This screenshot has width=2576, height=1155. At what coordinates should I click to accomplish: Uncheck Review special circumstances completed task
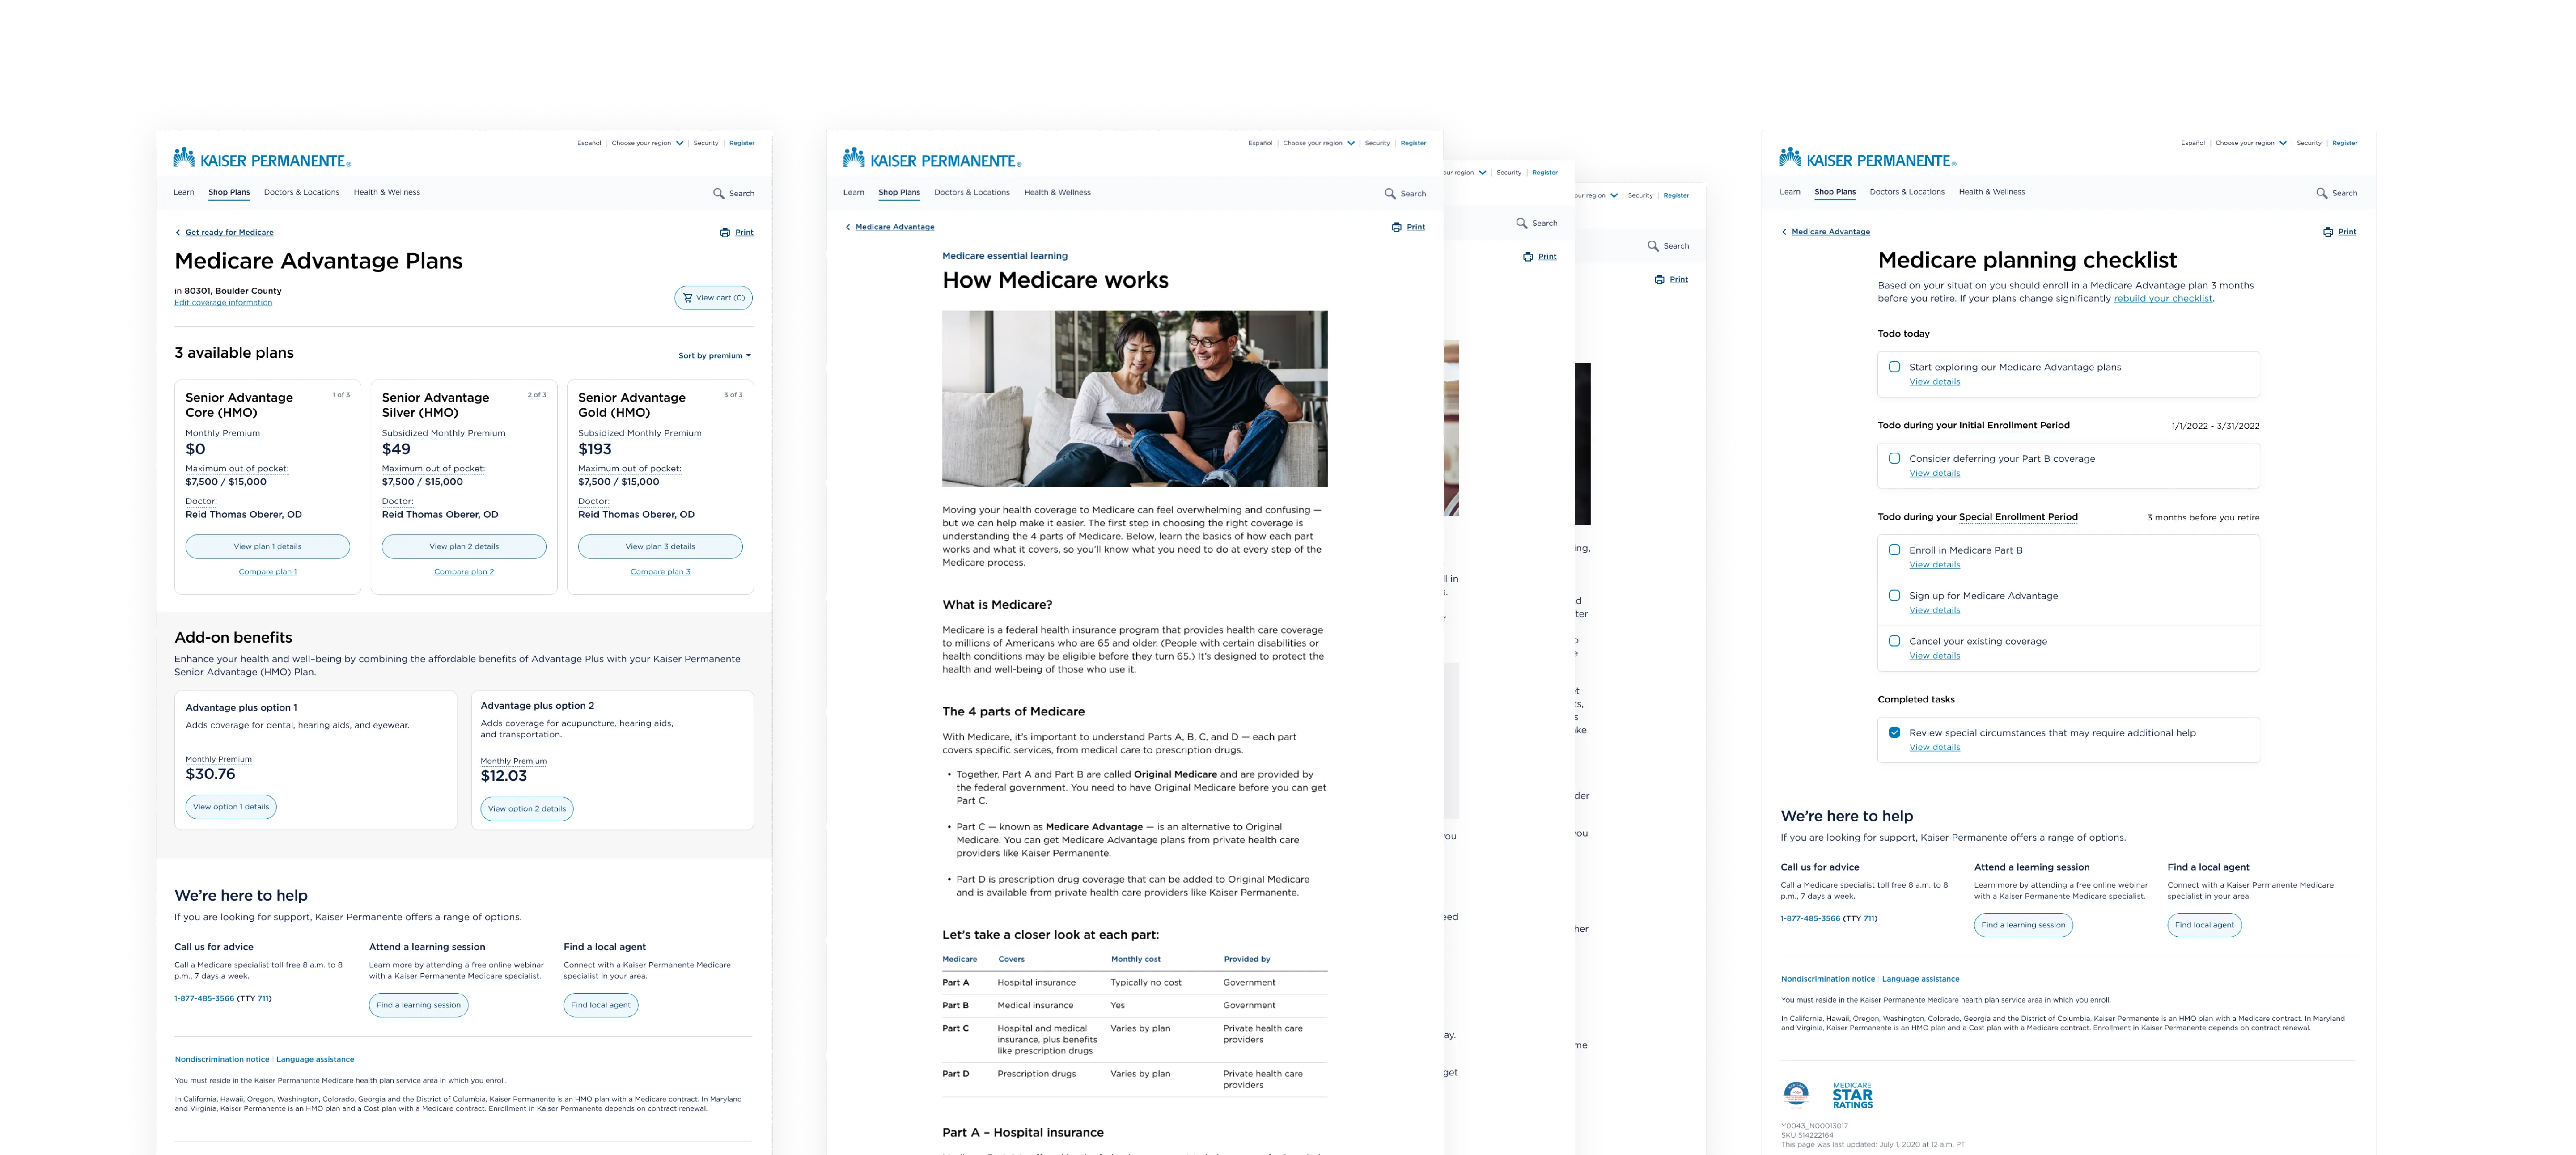point(1894,732)
